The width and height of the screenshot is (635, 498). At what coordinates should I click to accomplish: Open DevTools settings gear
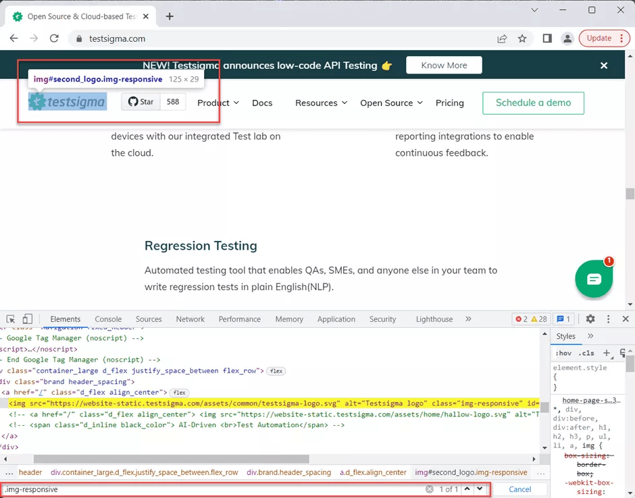coord(590,319)
